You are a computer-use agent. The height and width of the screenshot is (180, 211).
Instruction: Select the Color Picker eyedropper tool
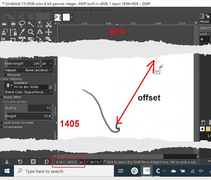pyautogui.click(x=22, y=32)
